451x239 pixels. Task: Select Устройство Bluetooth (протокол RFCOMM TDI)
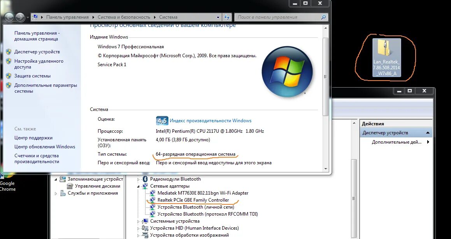208,214
